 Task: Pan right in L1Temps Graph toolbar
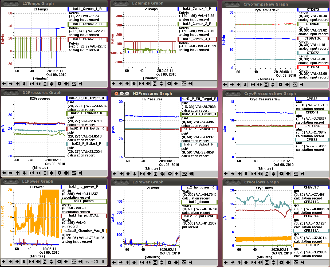click(11, 84)
